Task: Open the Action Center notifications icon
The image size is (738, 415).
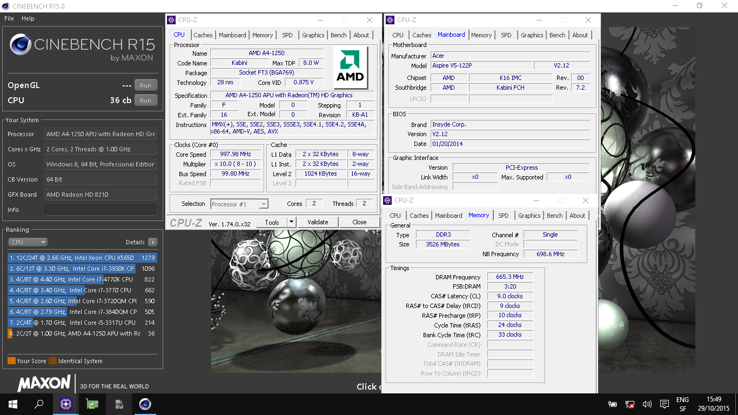Action: [x=664, y=404]
